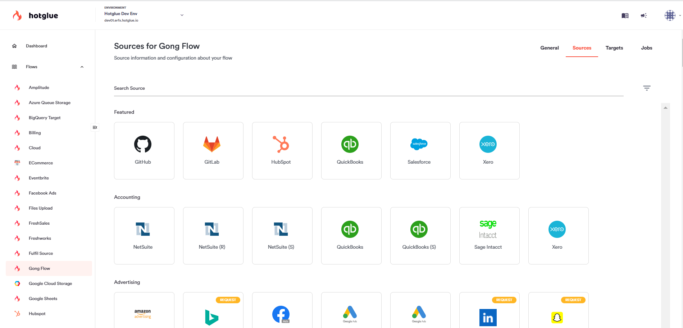The image size is (683, 328).
Task: Pick the Bing Ads source card
Action: click(213, 310)
